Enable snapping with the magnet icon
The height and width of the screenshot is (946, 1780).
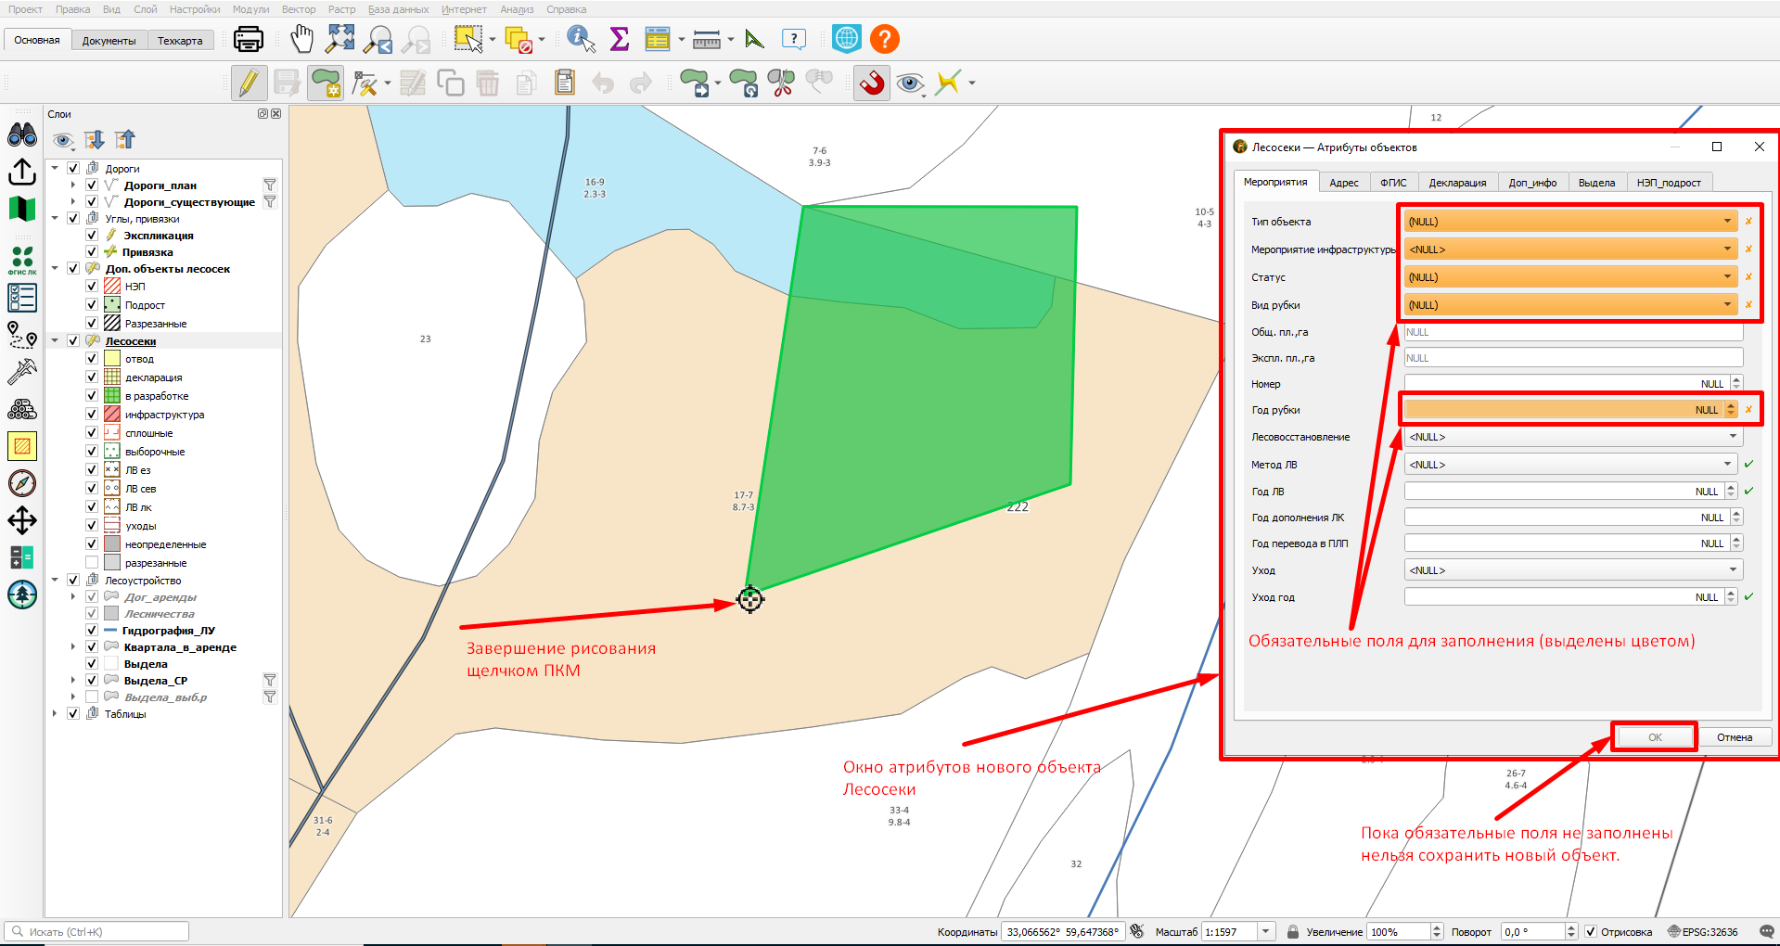872,83
